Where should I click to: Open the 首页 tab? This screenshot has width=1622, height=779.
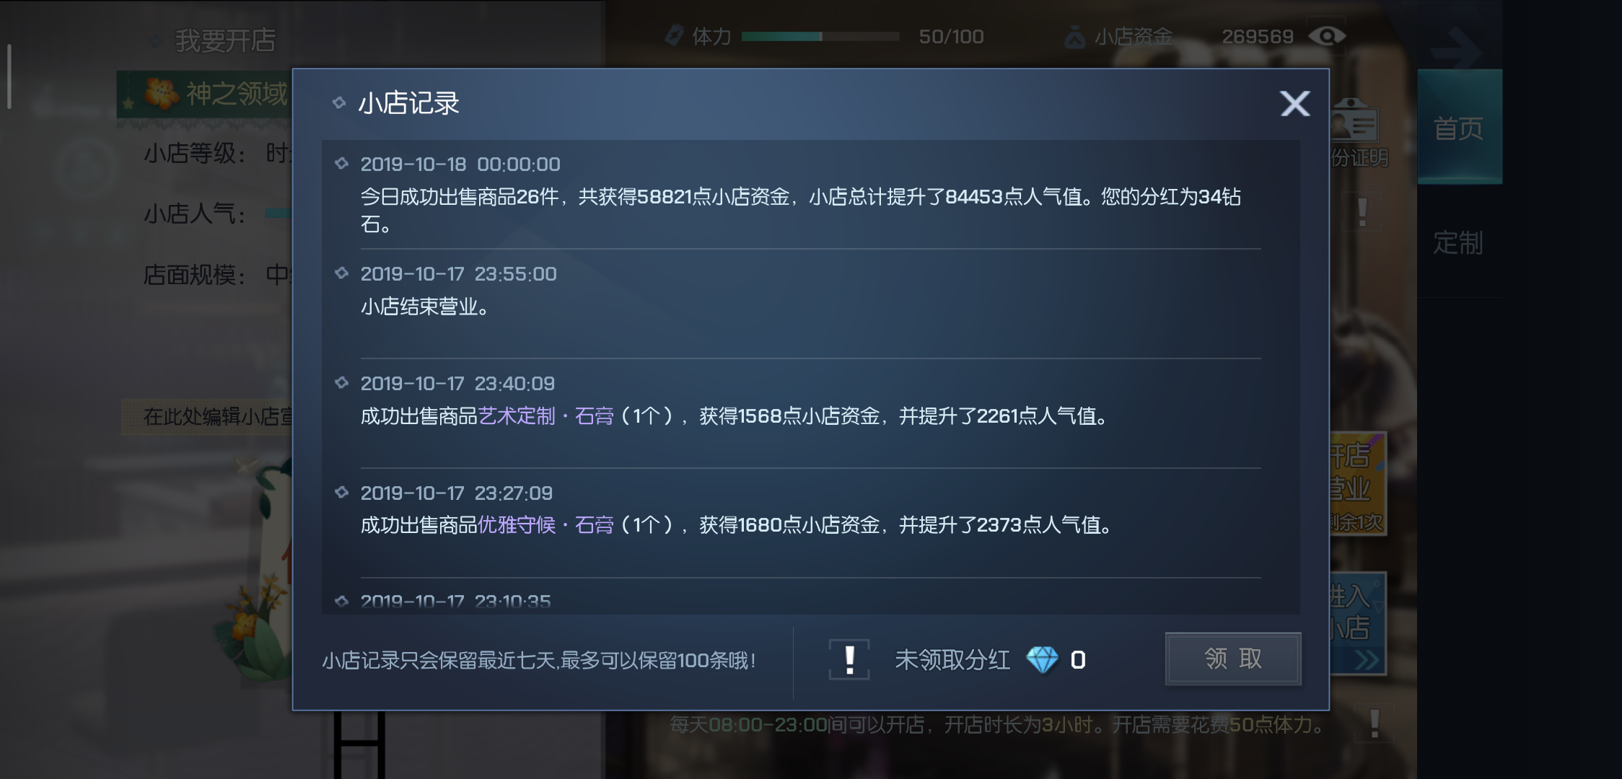(1459, 127)
